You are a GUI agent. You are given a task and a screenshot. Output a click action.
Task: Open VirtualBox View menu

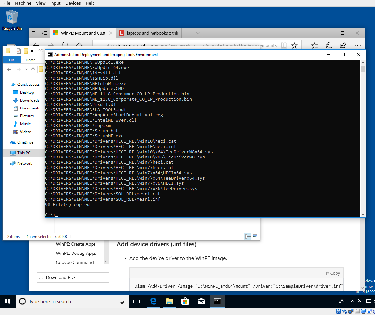(41, 3)
